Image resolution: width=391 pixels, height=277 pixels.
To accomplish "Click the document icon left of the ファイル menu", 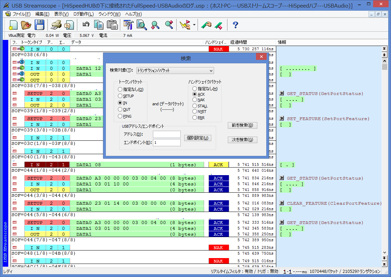I will pyautogui.click(x=8, y=14).
